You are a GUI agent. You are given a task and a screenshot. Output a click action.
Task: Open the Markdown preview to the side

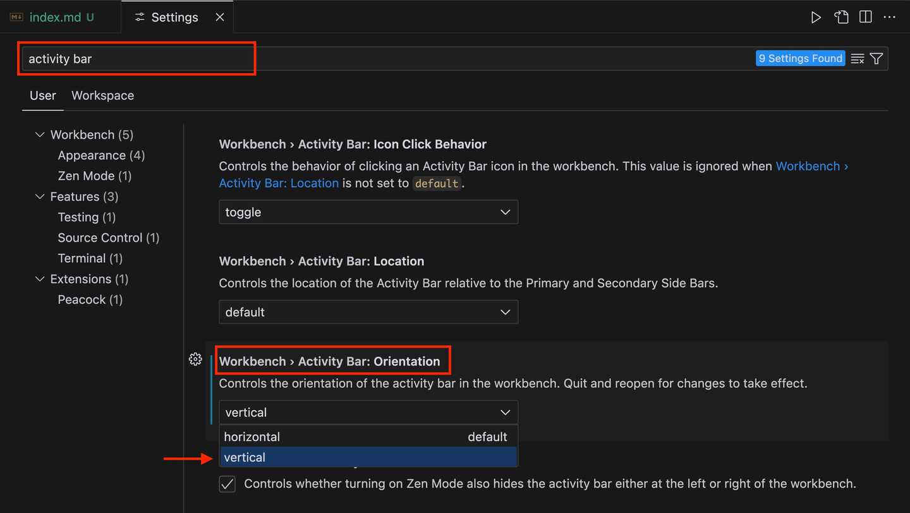pyautogui.click(x=841, y=17)
